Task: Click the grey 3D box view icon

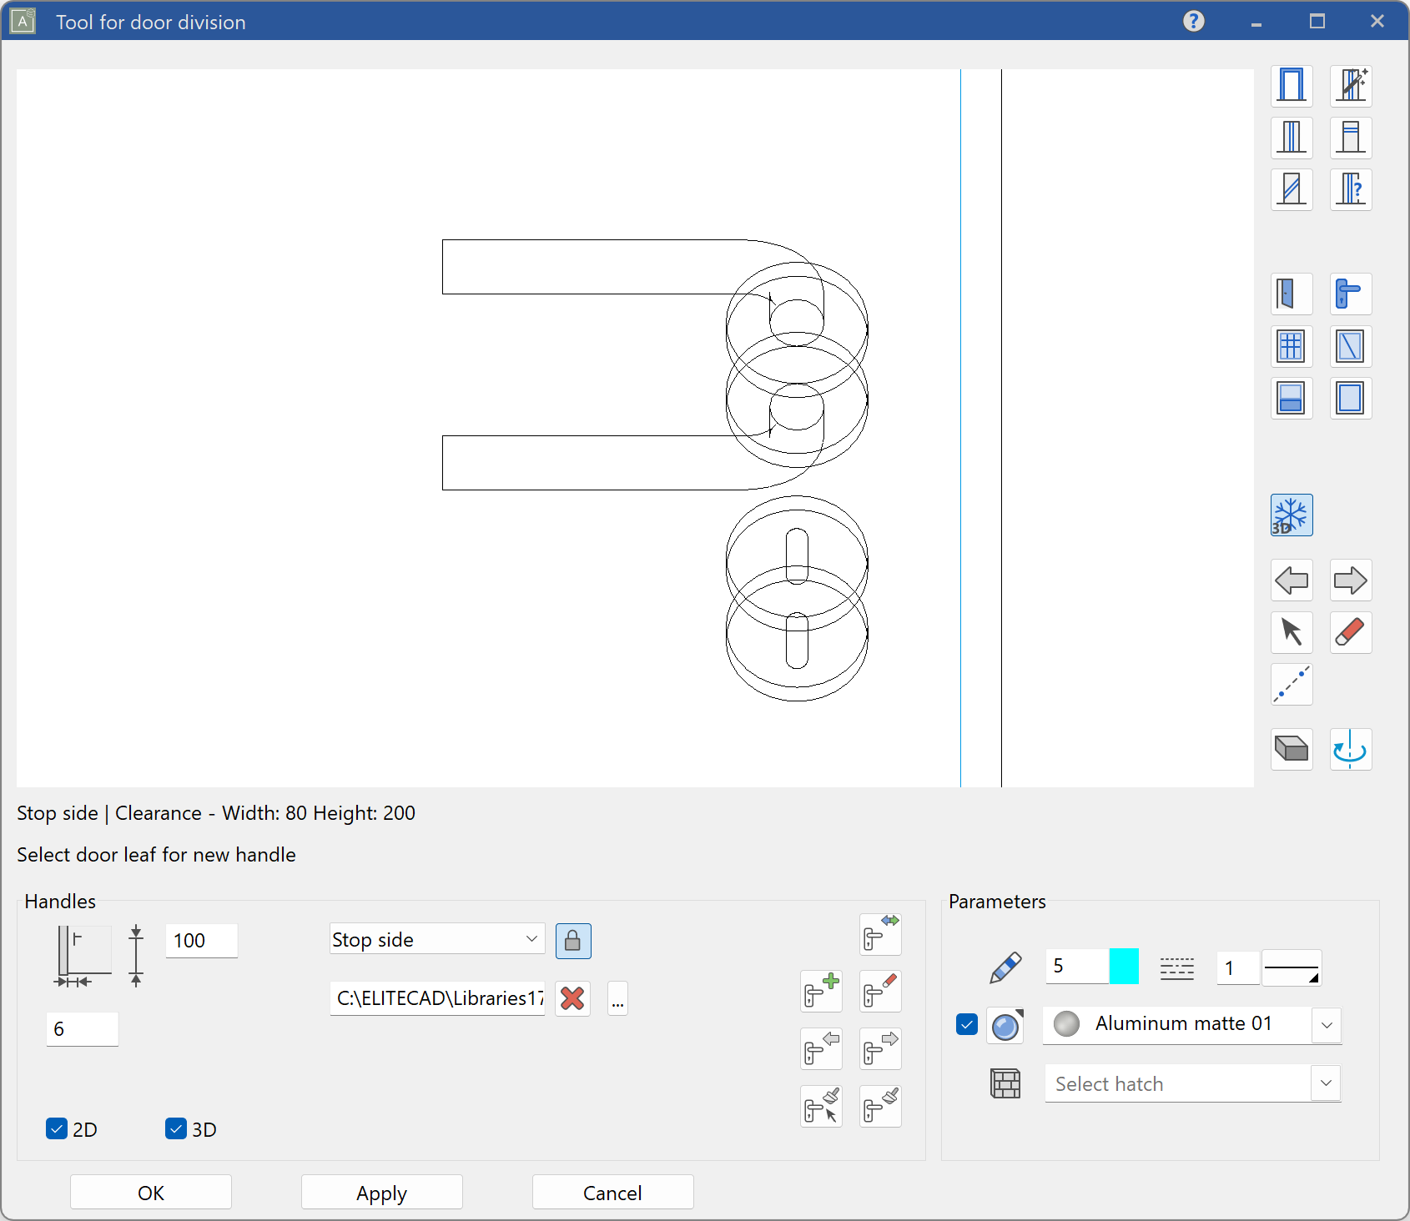Action: pos(1292,749)
